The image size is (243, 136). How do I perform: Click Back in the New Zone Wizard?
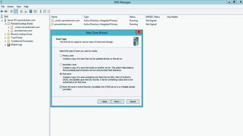[104, 102]
